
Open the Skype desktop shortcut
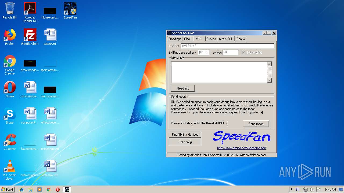pos(10,116)
